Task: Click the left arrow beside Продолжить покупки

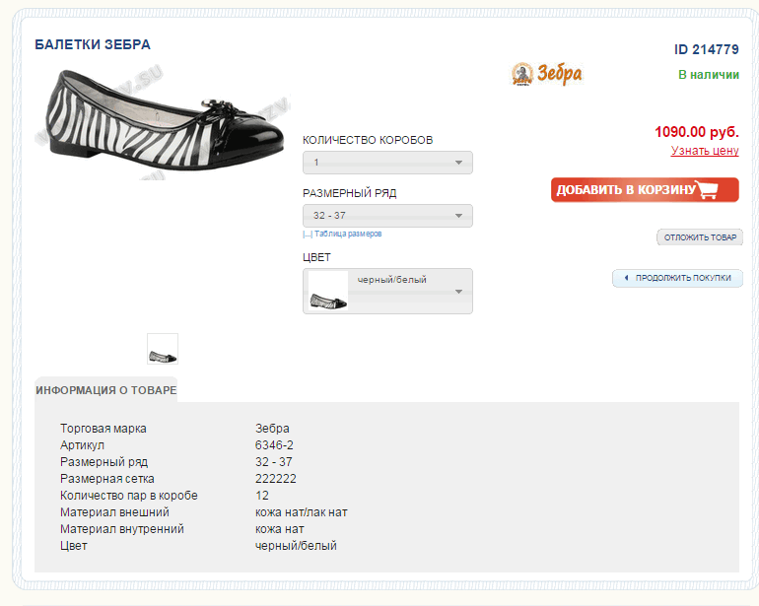Action: click(x=626, y=279)
